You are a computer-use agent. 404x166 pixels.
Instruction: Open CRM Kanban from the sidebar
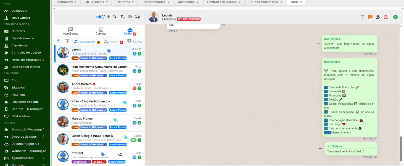[x=20, y=116]
